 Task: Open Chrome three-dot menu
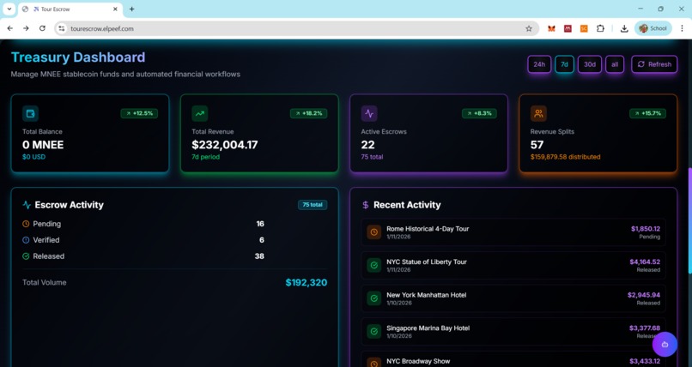[682, 28]
